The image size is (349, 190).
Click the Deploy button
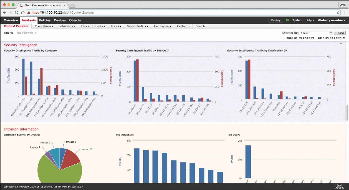tap(276, 20)
